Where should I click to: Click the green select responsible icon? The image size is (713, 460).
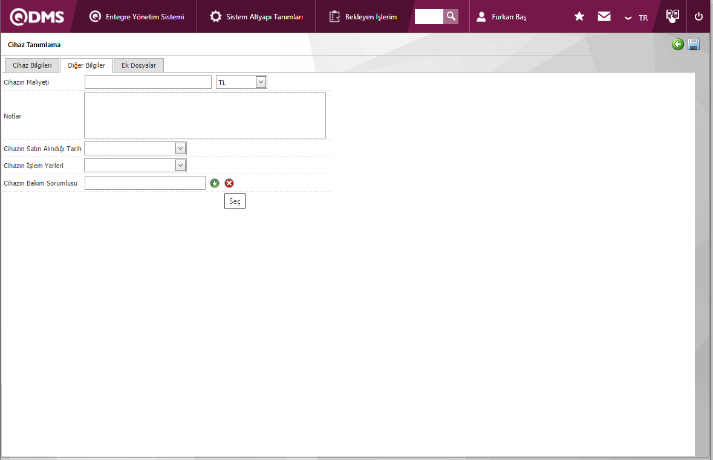(x=215, y=183)
